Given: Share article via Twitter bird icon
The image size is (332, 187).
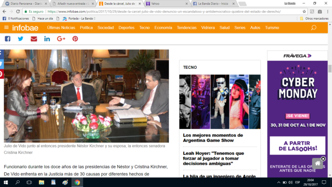Looking at the screenshot, I should tap(21, 39).
